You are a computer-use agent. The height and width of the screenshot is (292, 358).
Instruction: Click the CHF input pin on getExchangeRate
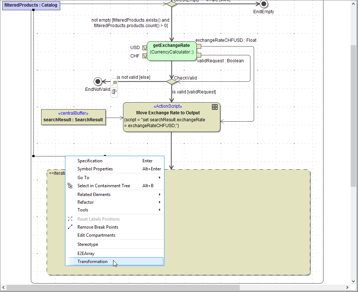(145, 56)
